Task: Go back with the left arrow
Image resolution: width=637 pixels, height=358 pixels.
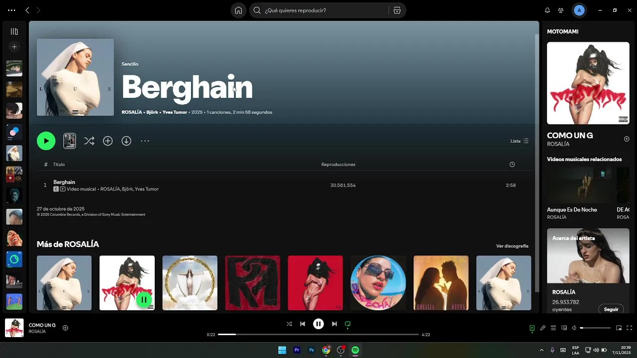Action: coord(27,10)
